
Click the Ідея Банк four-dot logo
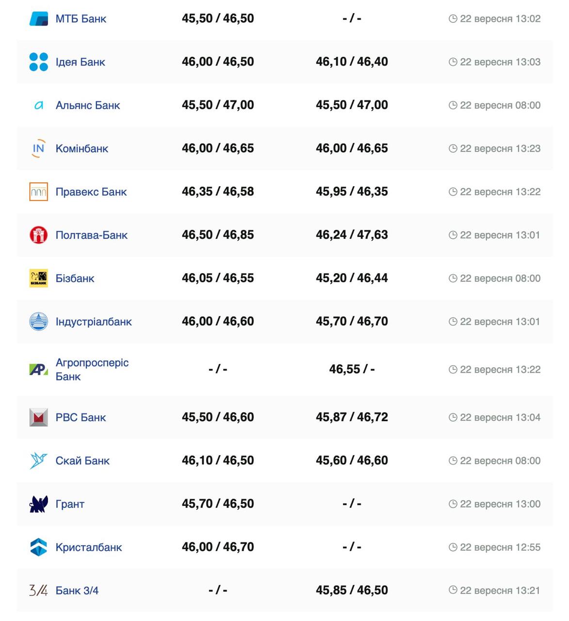tap(39, 62)
